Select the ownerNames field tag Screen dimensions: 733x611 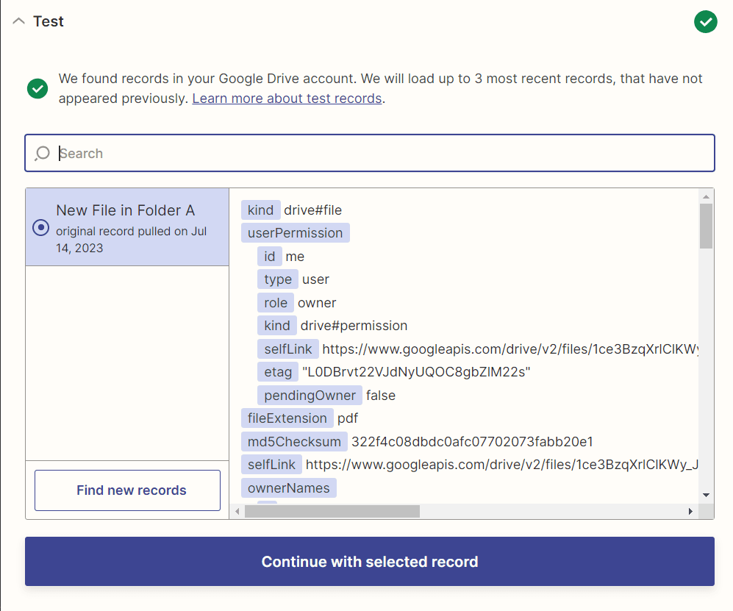click(x=288, y=488)
